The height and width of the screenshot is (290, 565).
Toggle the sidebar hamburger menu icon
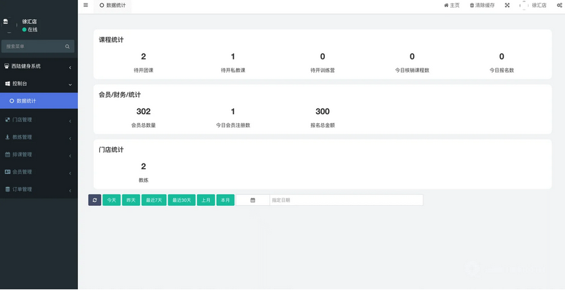coord(86,5)
